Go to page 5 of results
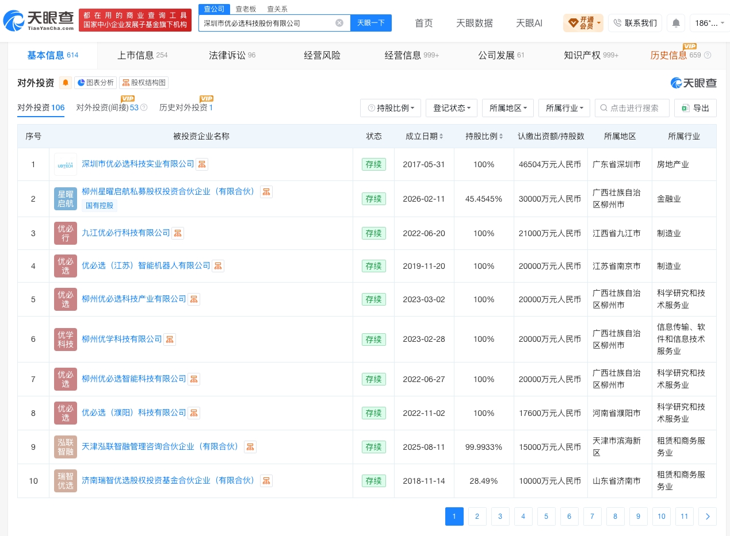Screen dimensions: 730x536 546,516
